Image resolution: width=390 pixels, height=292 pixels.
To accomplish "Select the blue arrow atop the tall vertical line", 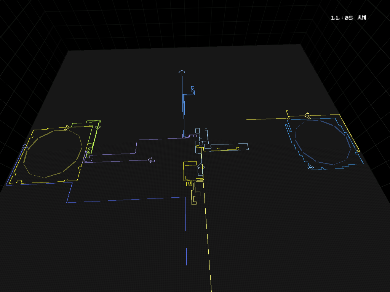I will pos(182,71).
